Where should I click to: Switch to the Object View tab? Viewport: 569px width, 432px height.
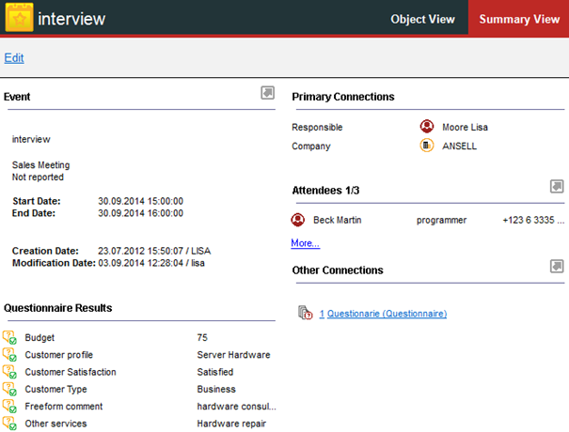422,19
